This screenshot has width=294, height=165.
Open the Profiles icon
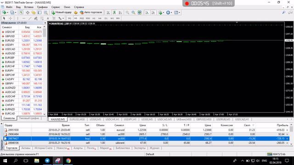click(12, 12)
